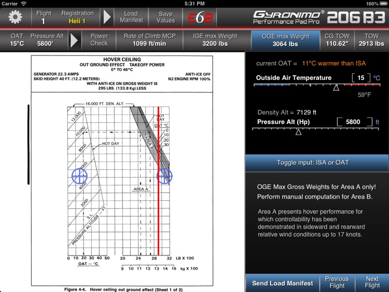The width and height of the screenshot is (389, 292).
Task: Tap the battery indicator in status bar
Action: [x=383, y=4]
